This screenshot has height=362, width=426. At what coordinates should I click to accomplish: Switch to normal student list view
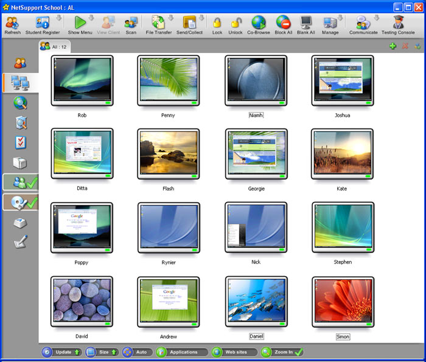[x=20, y=63]
